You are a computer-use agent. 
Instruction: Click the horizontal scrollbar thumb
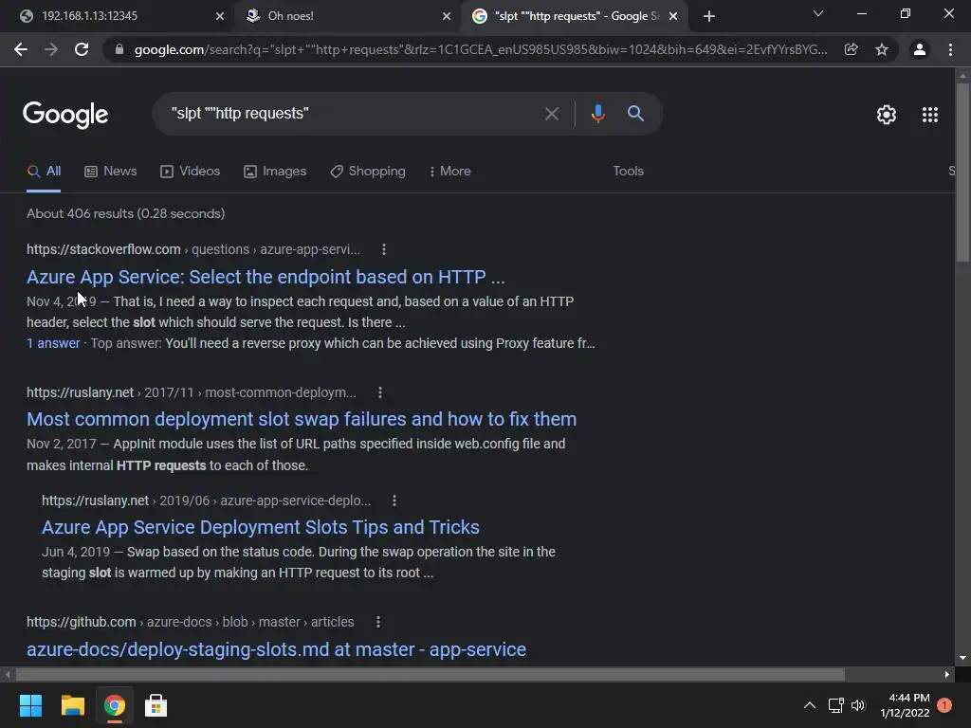pyautogui.click(x=430, y=674)
